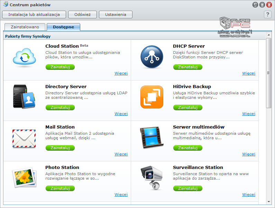The height and width of the screenshot is (208, 275).
Task: Refresh list with Odśwież button
Action: pyautogui.click(x=82, y=15)
